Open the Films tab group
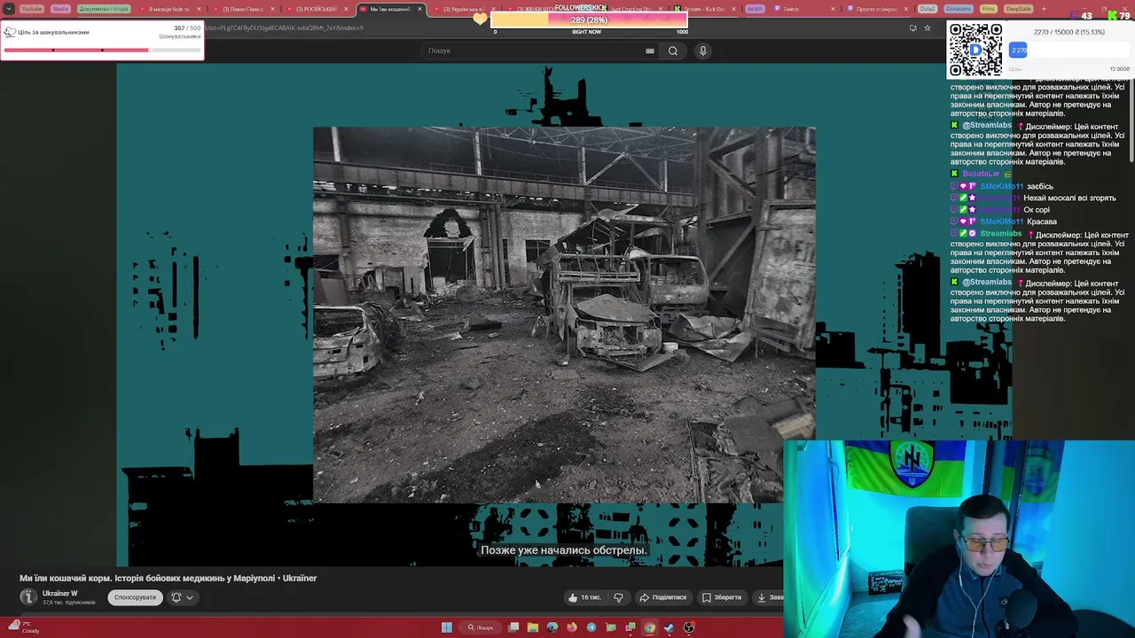1135x638 pixels. [988, 9]
